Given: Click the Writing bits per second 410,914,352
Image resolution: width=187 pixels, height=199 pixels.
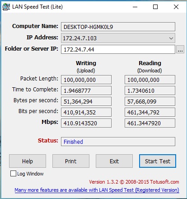Looking at the screenshot, I should tap(86, 112).
